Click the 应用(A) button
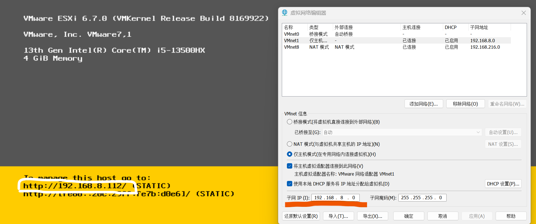The height and width of the screenshot is (224, 536). coord(477,216)
